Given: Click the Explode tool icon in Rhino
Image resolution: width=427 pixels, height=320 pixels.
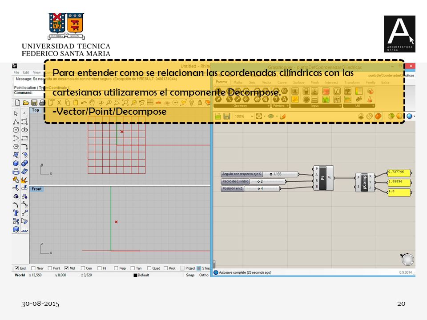Looking at the screenshot, I should point(24,180).
